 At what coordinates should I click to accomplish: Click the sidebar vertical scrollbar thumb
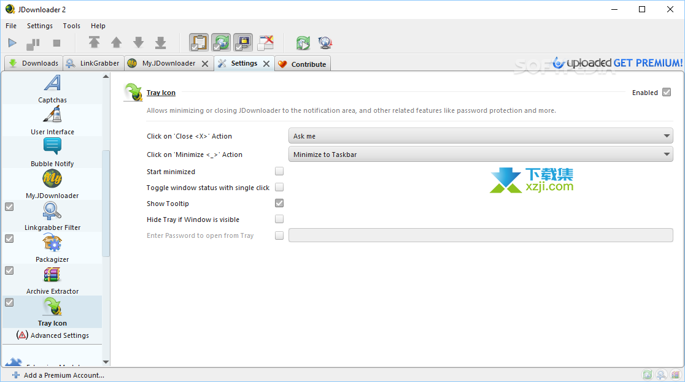point(106,204)
